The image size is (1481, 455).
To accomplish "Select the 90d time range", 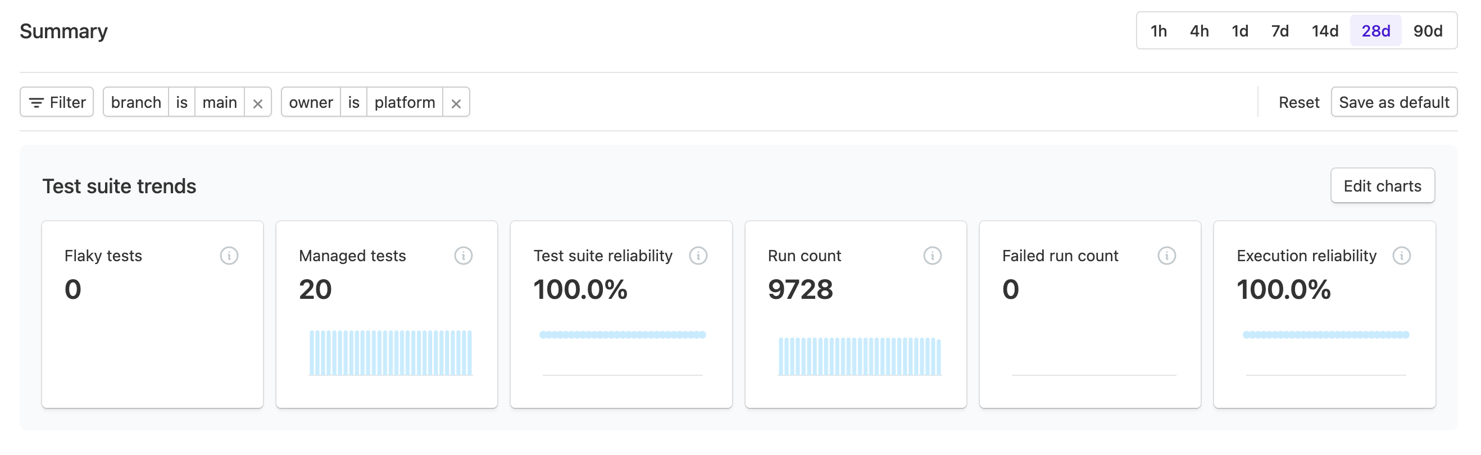I will pyautogui.click(x=1428, y=31).
